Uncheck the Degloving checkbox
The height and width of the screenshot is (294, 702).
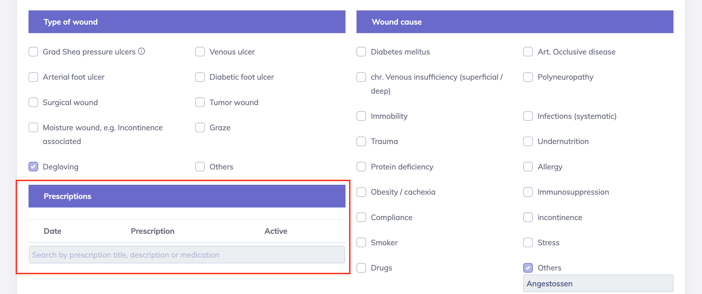coord(33,167)
